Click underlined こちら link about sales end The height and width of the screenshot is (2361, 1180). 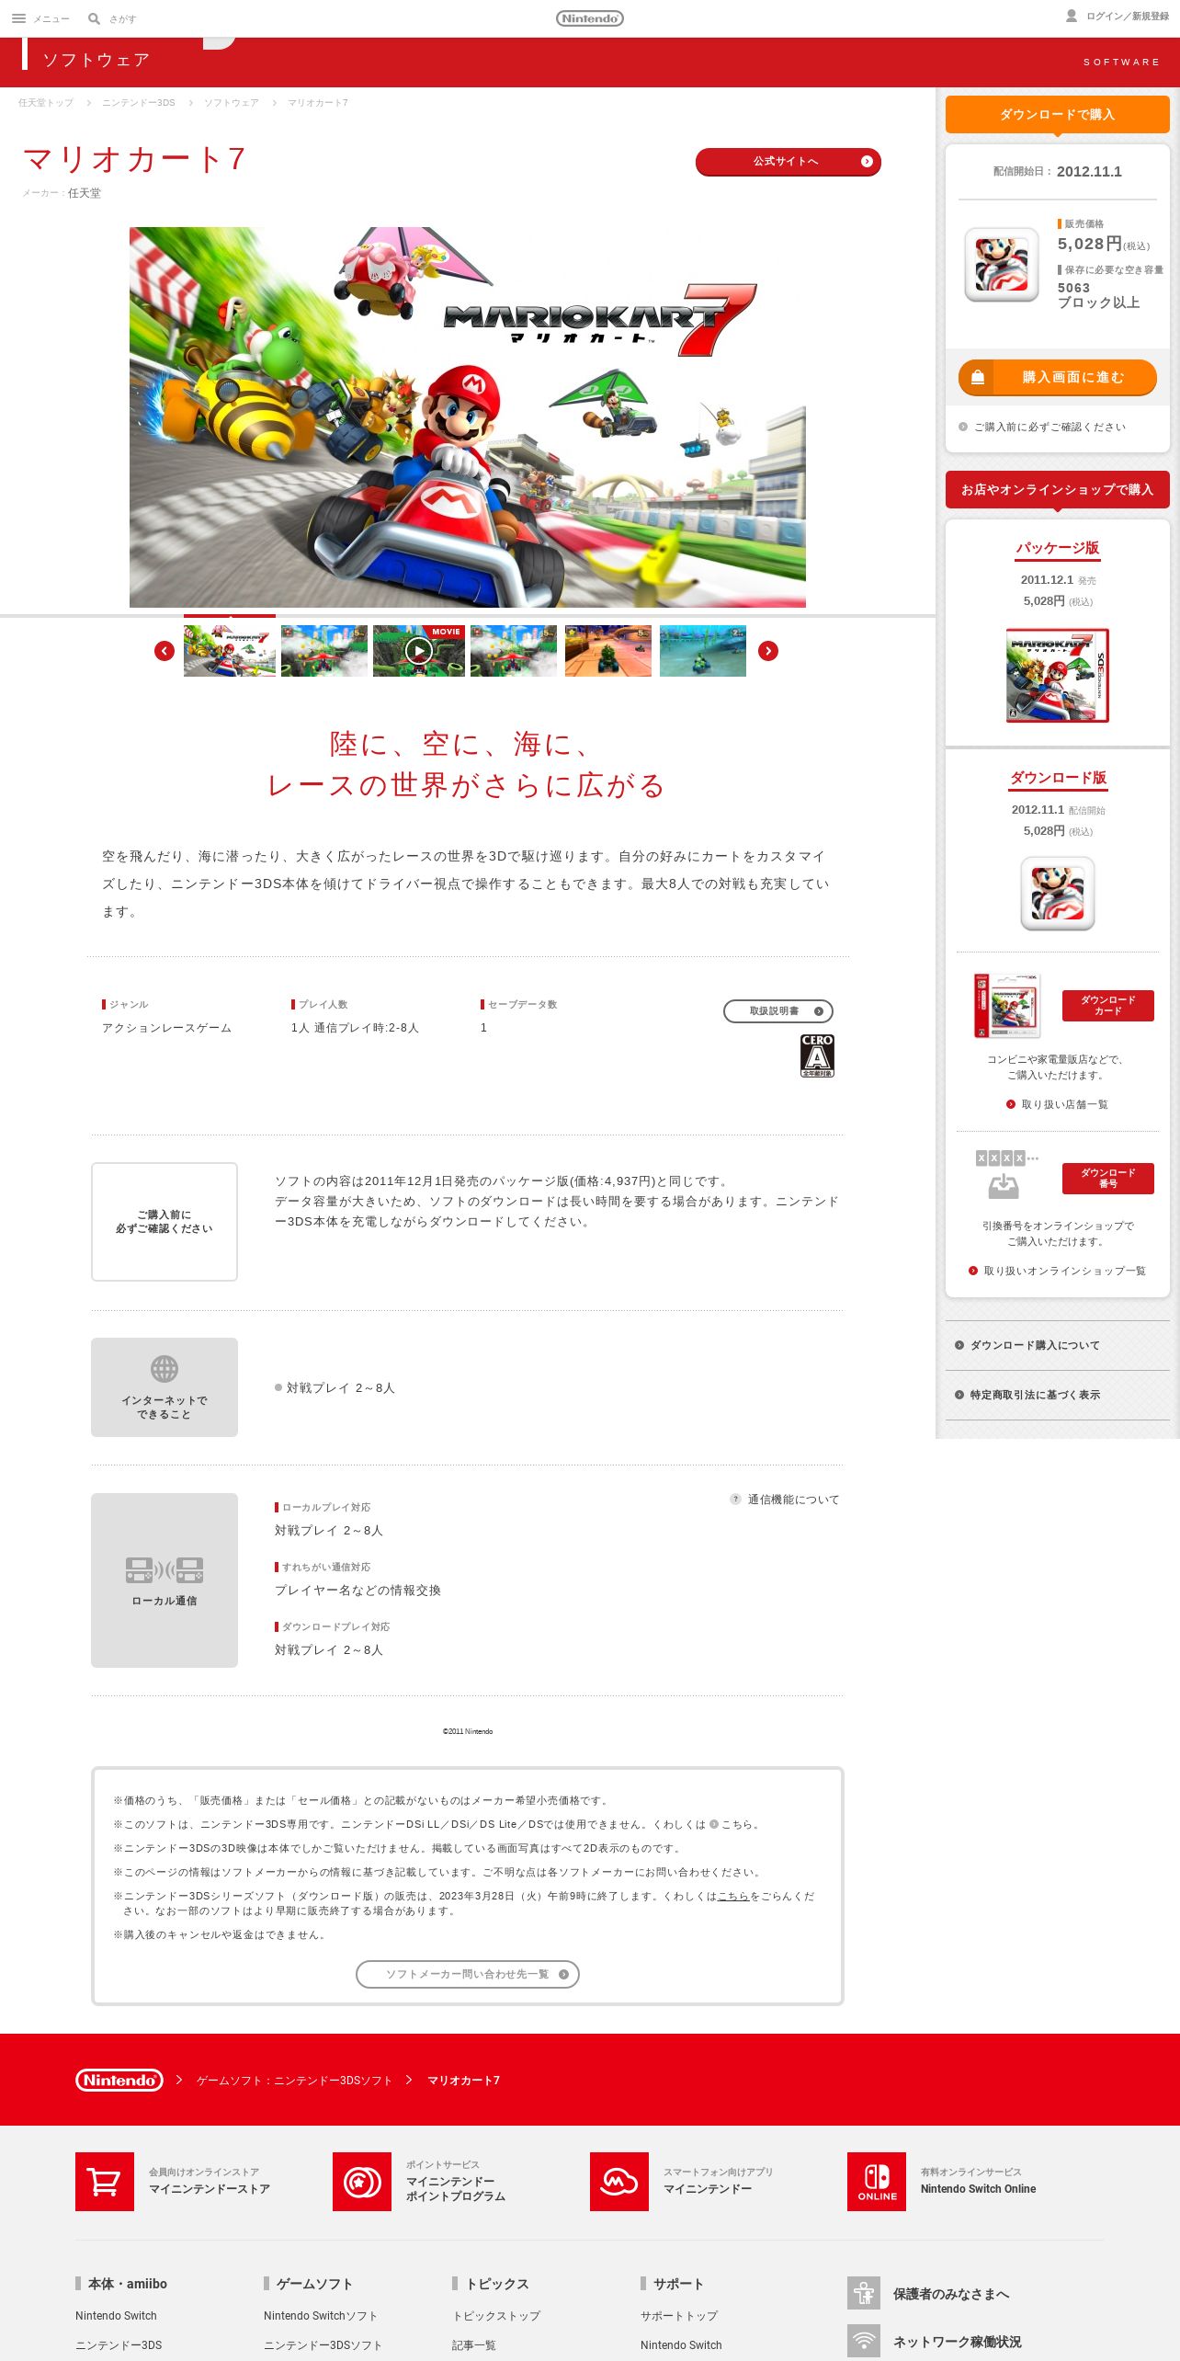(733, 1896)
